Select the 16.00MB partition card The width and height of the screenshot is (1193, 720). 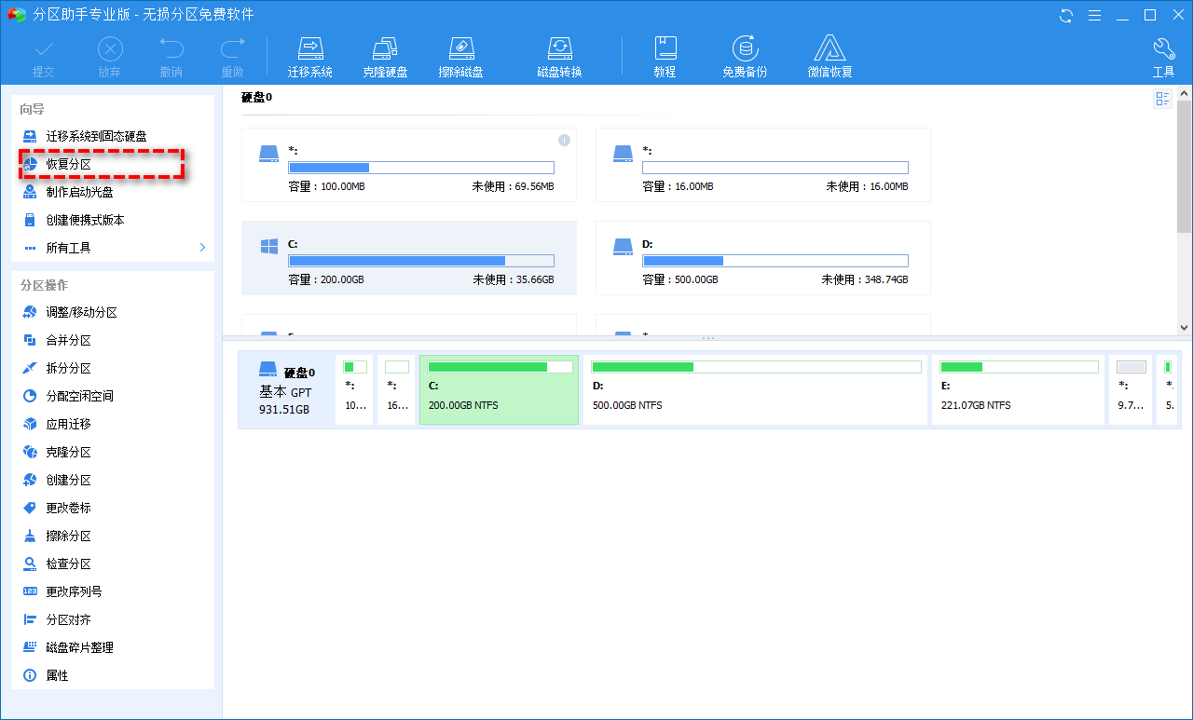pos(763,165)
